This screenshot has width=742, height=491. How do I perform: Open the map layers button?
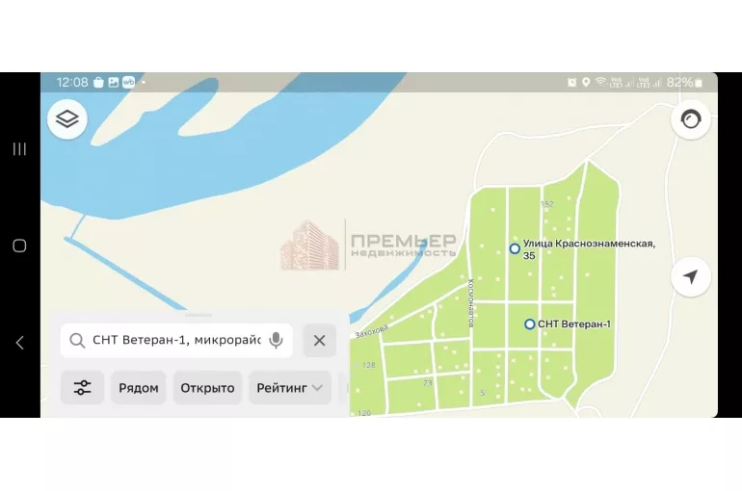67,119
